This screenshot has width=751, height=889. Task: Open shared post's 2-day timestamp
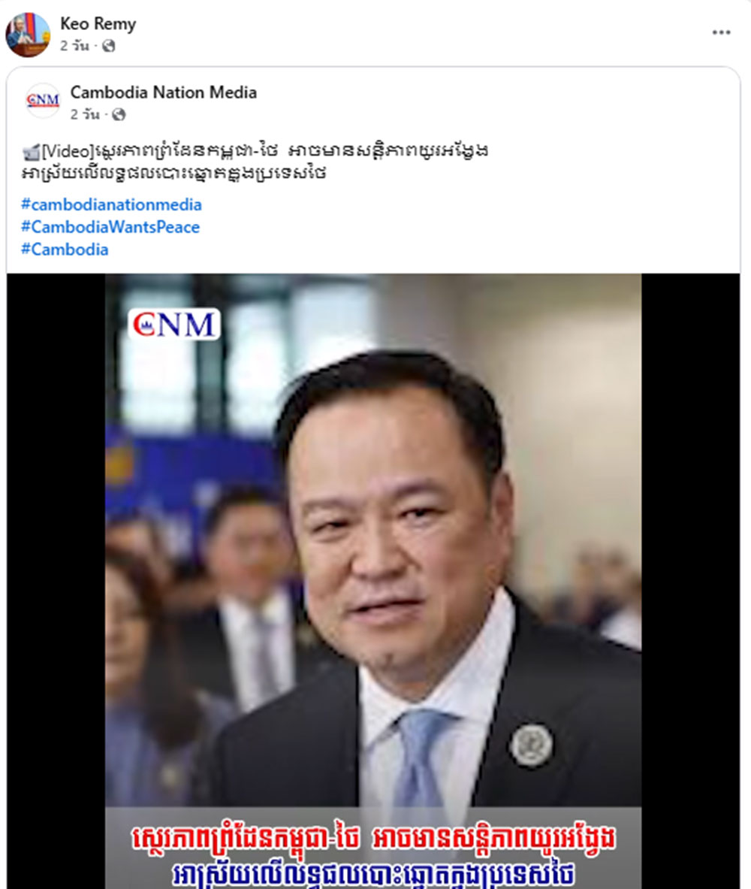coord(85,114)
